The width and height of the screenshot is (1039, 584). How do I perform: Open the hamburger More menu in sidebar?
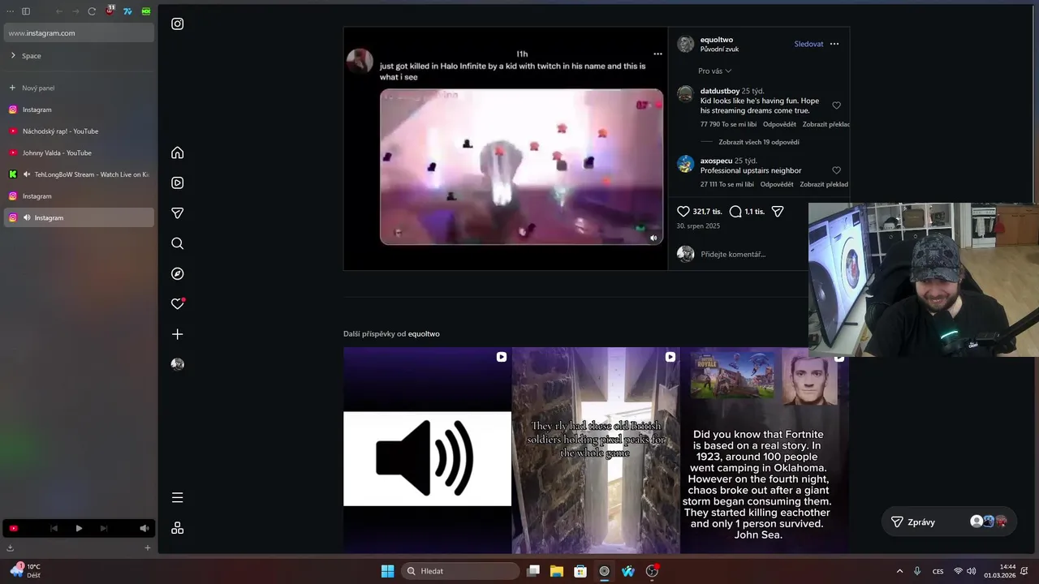[x=178, y=497]
